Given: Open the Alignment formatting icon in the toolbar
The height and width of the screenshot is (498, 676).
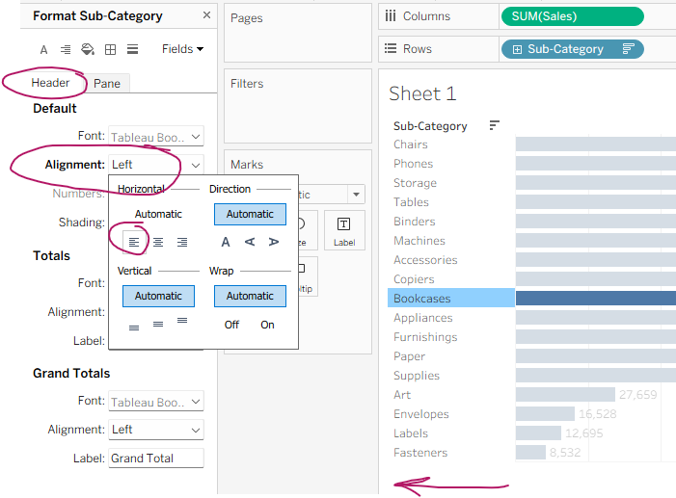Looking at the screenshot, I should [x=66, y=49].
